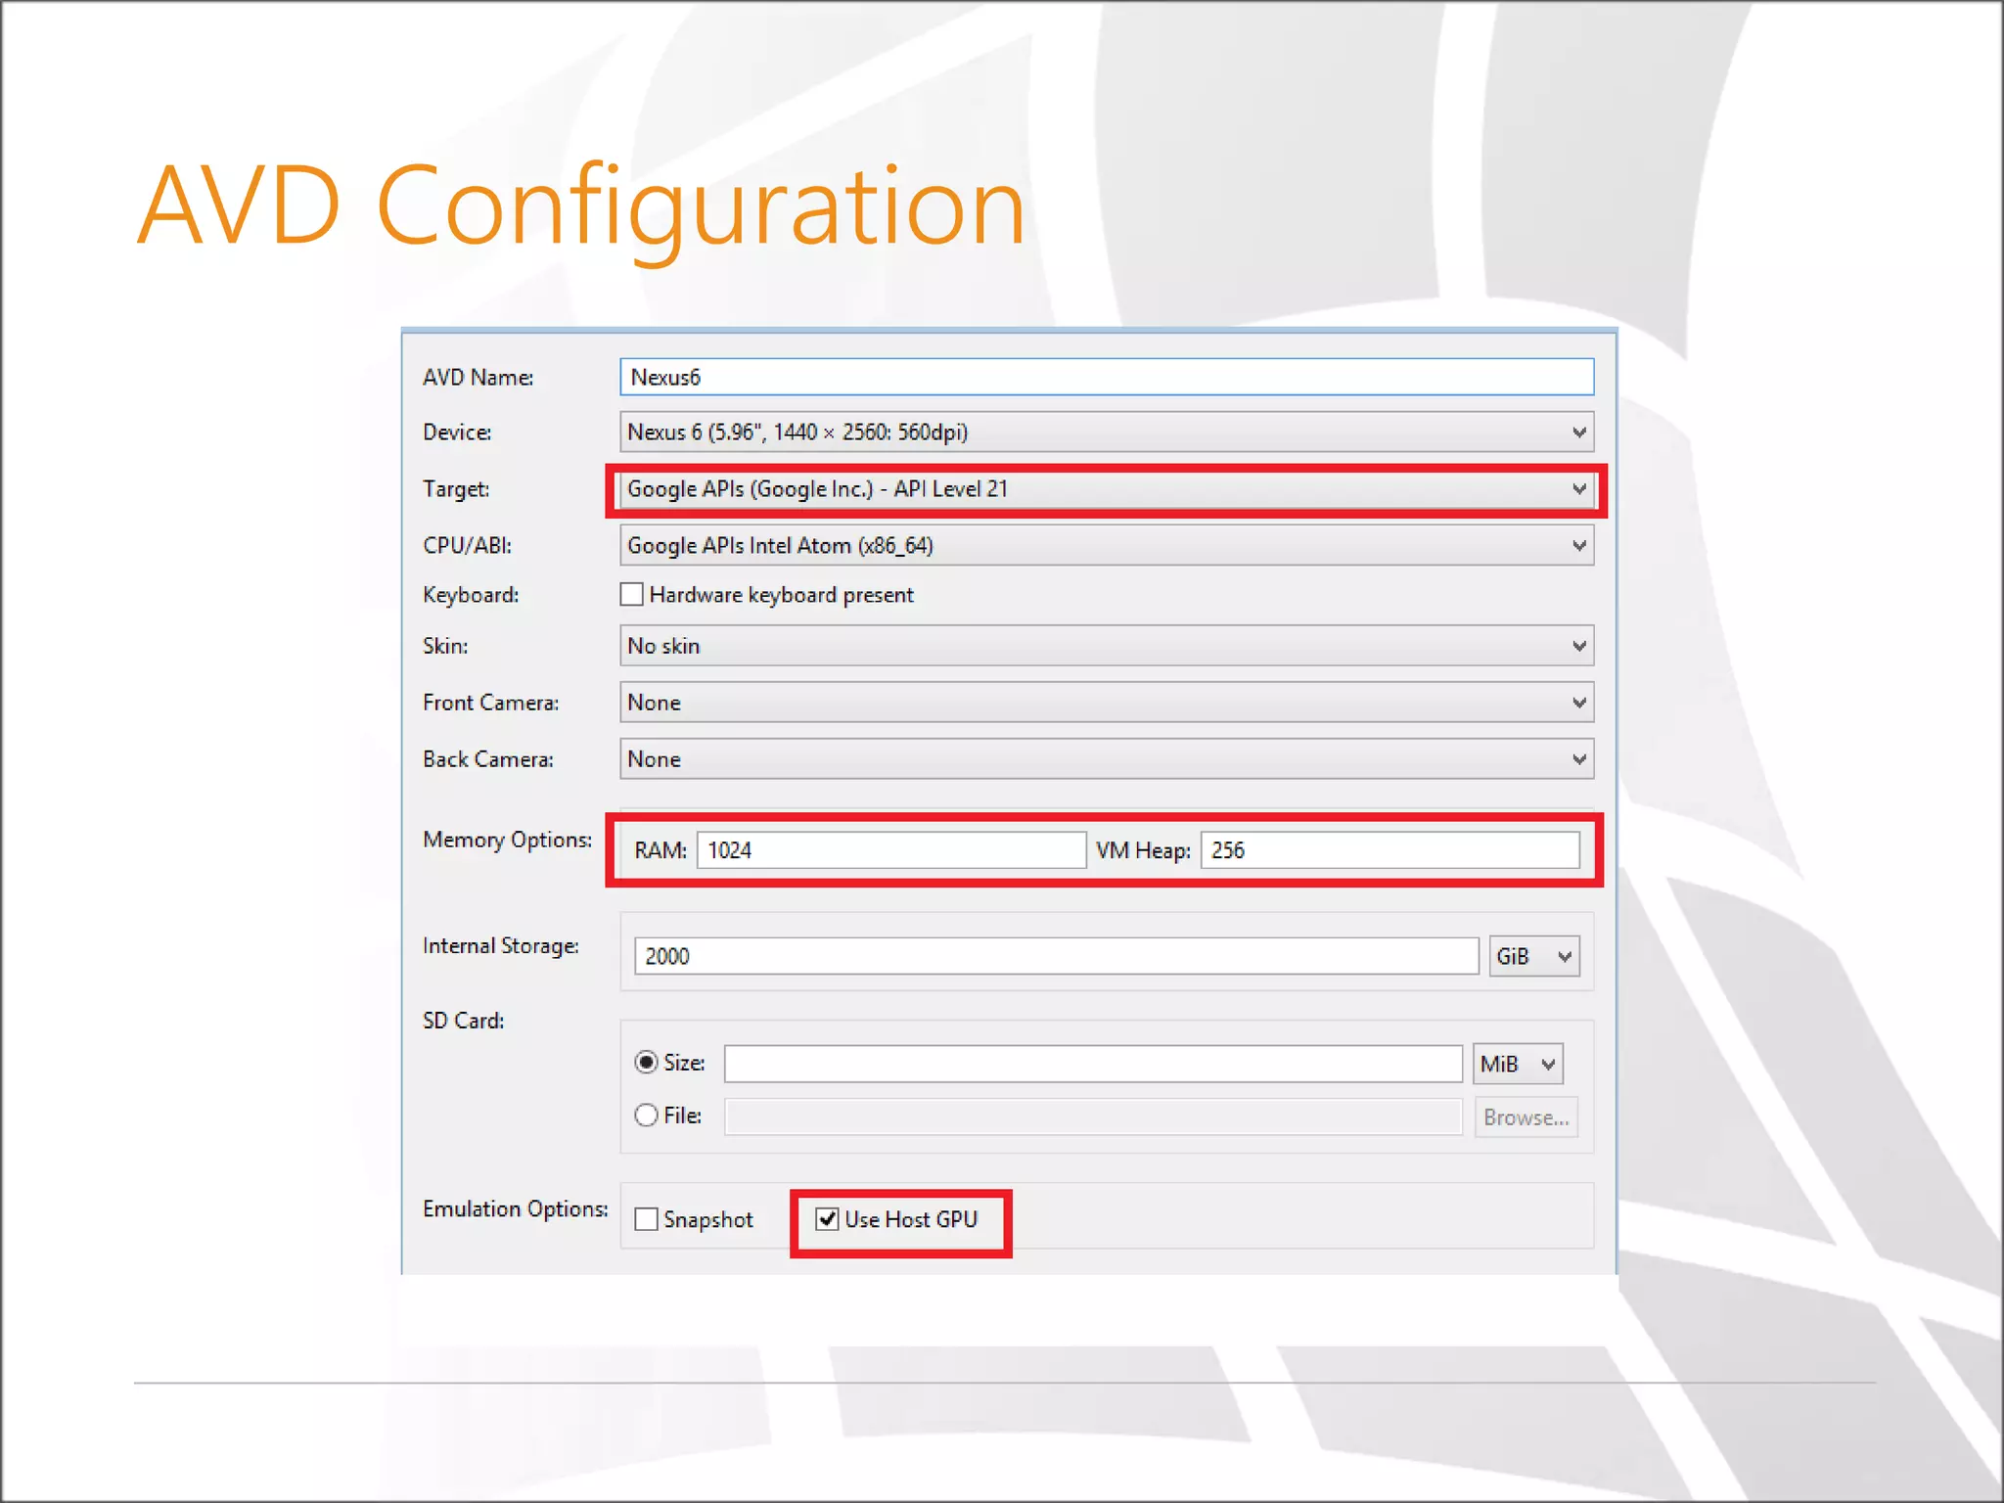The image size is (2004, 1503).
Task: Open the Back Camera dropdown
Action: [x=1107, y=759]
